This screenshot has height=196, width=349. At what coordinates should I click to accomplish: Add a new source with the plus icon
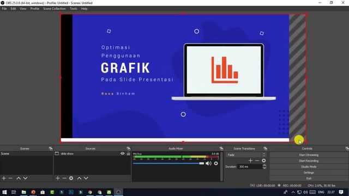58,178
